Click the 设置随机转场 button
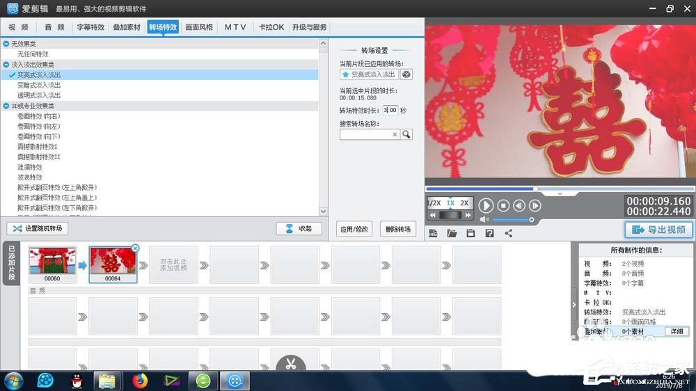696x391 pixels. (x=38, y=229)
